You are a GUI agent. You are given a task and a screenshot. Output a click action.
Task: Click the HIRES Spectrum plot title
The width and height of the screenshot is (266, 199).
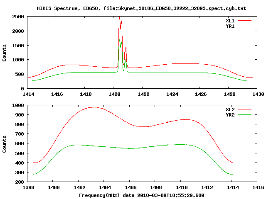coord(141,8)
